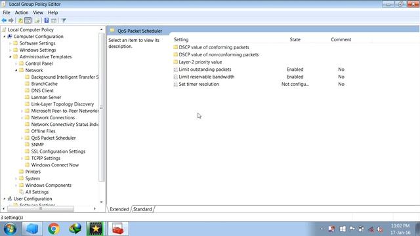420x236 pixels.
Task: Expand Microsoft Peer-to-Peer Networking node
Action: [x=22, y=111]
